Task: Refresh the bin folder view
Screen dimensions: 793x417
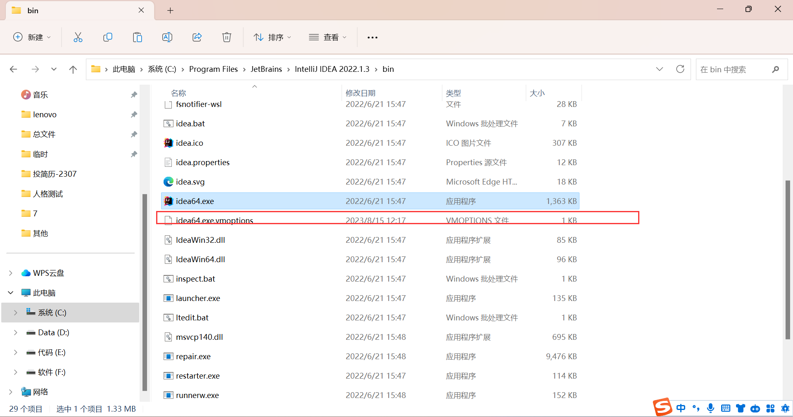Action: [x=680, y=69]
